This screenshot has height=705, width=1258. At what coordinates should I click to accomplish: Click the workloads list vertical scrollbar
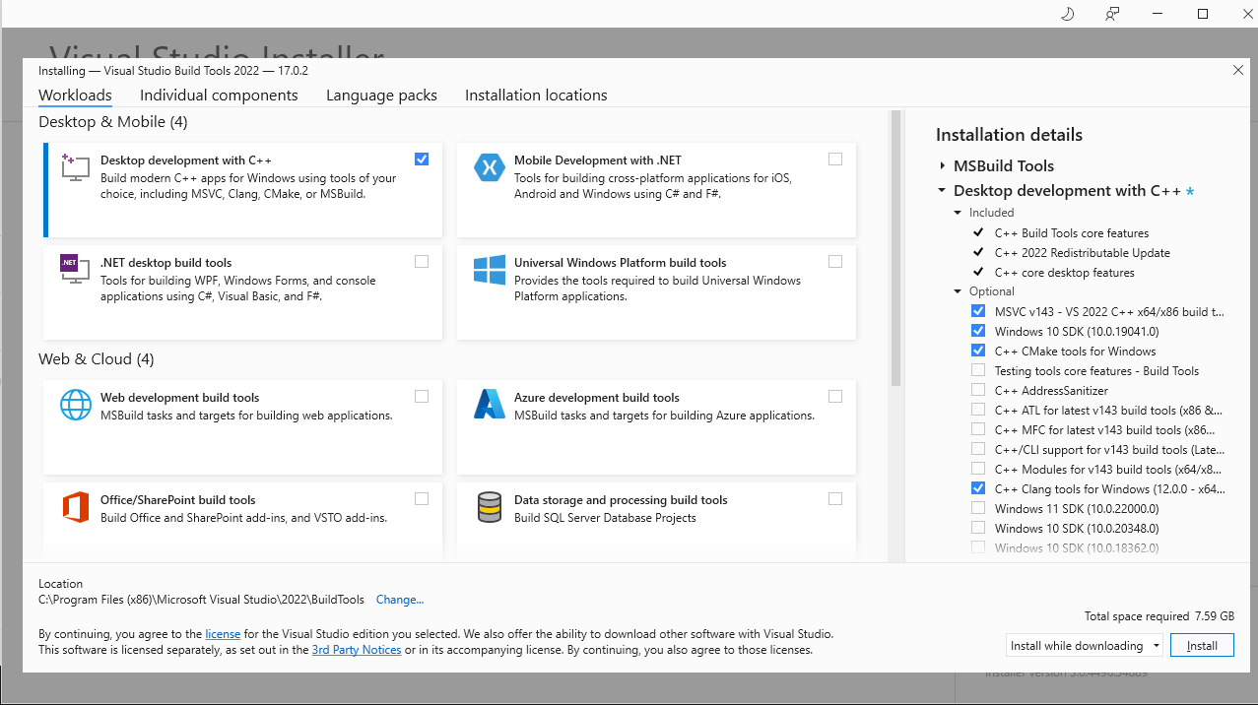895,248
